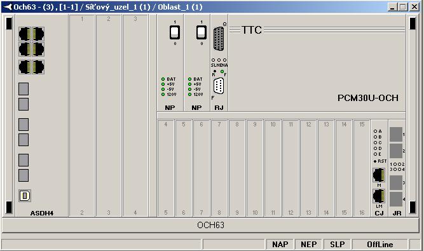
Task: Click the SL indicator LED on RJ card
Action: pos(213,60)
